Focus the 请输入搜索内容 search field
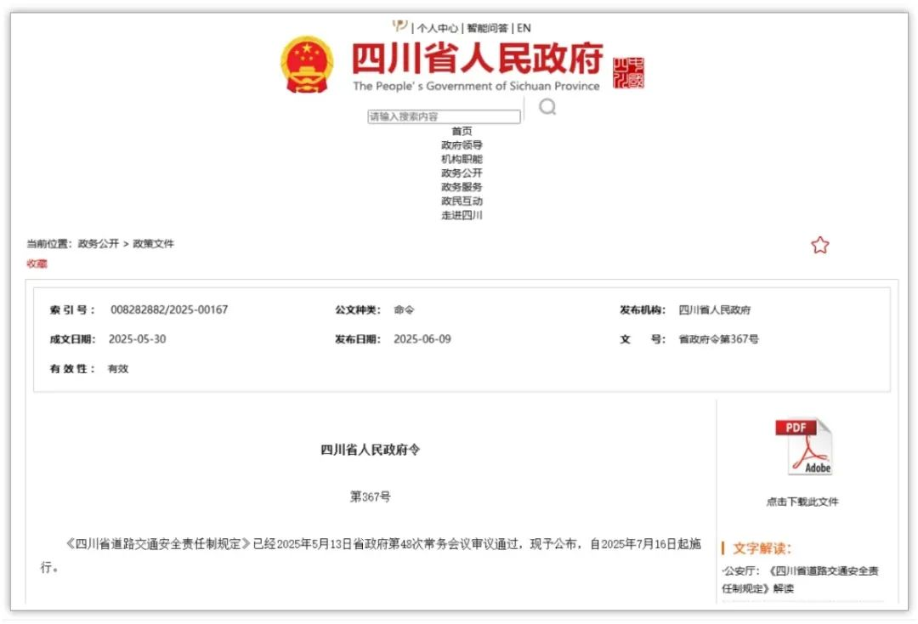Viewport: 918px width, 624px height. (x=444, y=116)
